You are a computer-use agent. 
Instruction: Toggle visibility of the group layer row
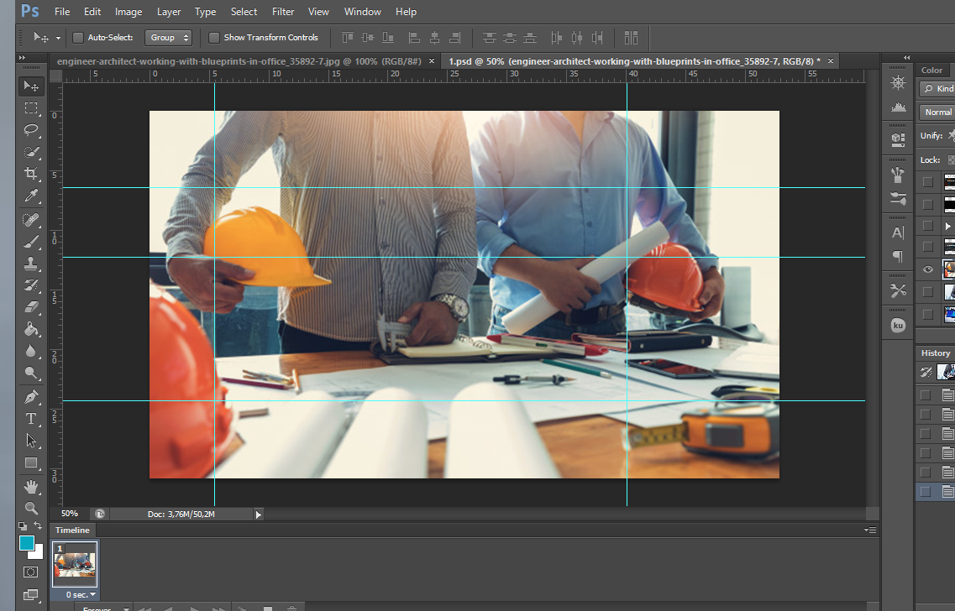tap(927, 225)
